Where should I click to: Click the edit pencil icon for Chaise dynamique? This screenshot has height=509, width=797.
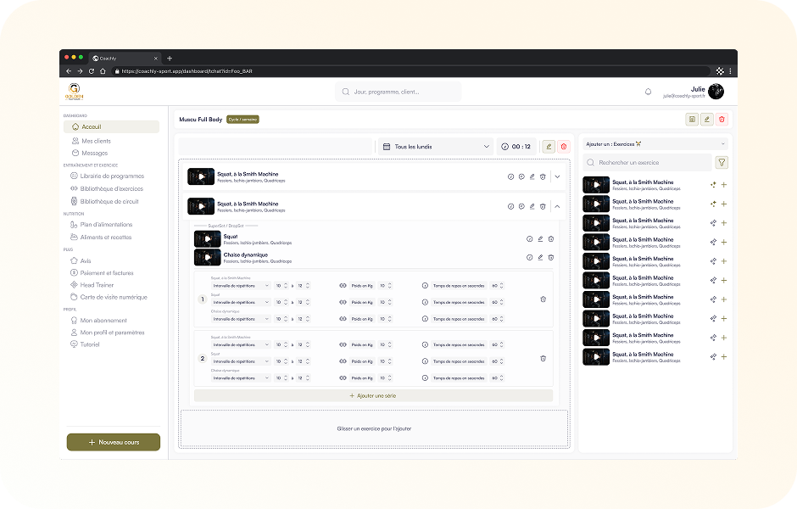point(540,256)
